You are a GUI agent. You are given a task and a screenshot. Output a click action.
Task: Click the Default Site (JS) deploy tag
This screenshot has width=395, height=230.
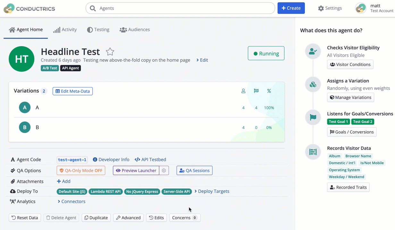[x=72, y=192]
